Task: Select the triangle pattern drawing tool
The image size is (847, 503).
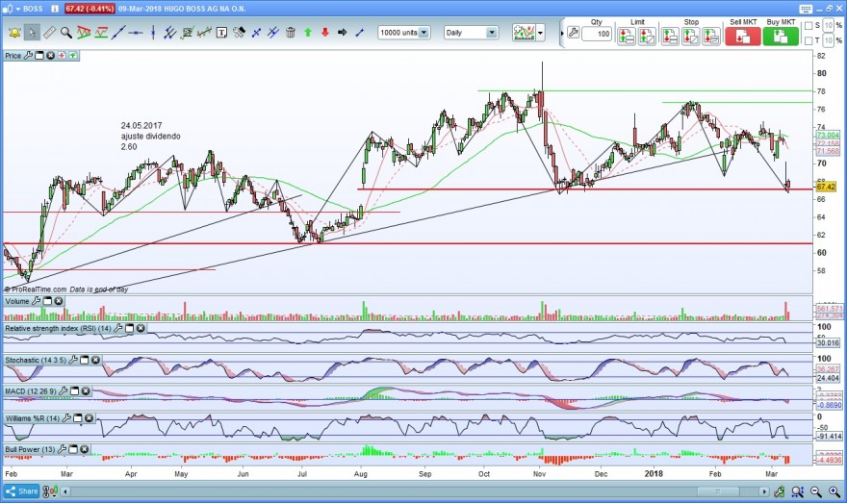Action: (x=83, y=33)
